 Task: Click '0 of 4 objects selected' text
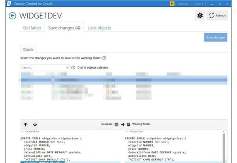(93, 68)
